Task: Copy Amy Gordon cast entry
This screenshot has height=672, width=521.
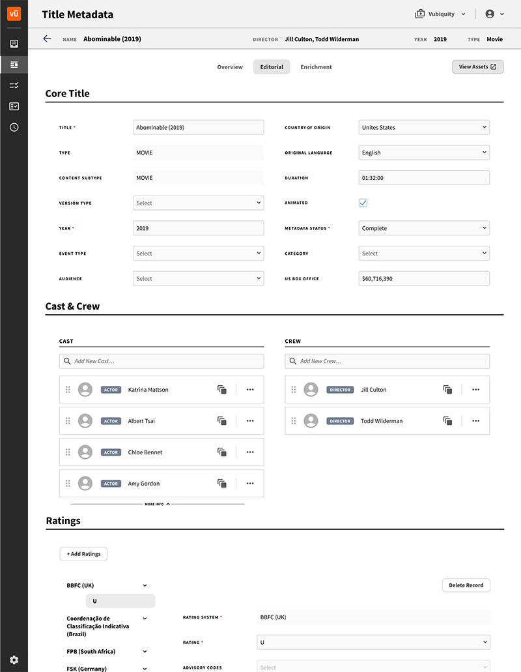Action: (x=222, y=484)
